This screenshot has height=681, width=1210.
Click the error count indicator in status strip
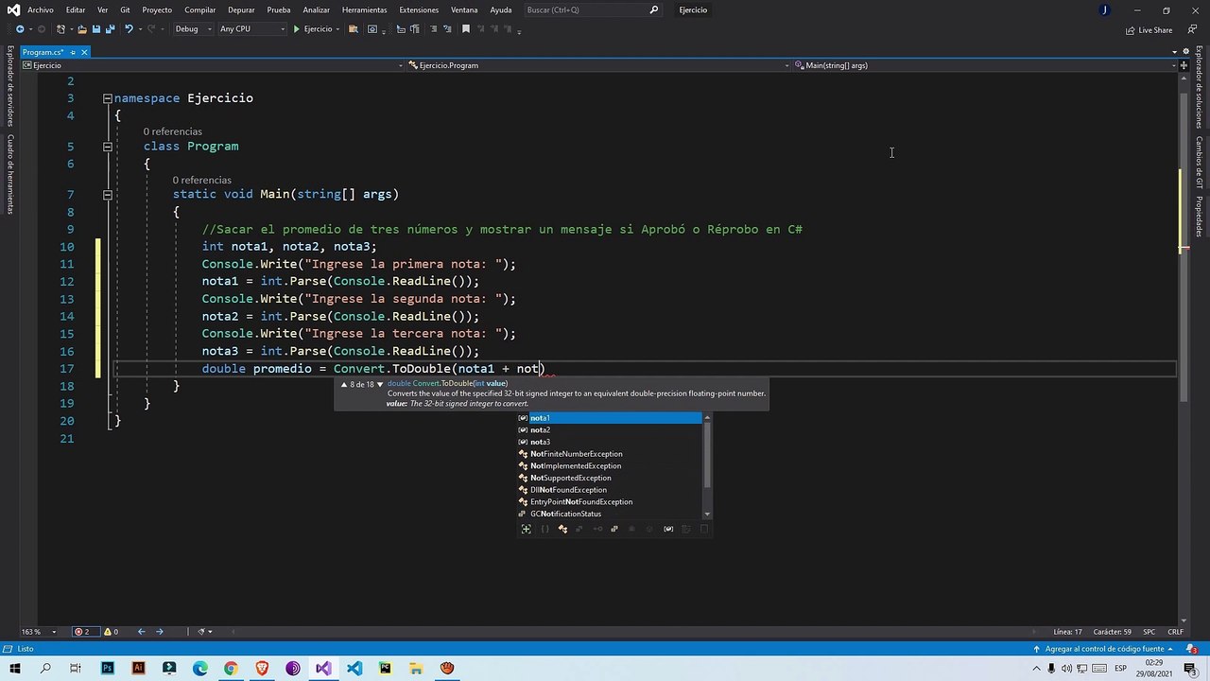click(x=82, y=632)
